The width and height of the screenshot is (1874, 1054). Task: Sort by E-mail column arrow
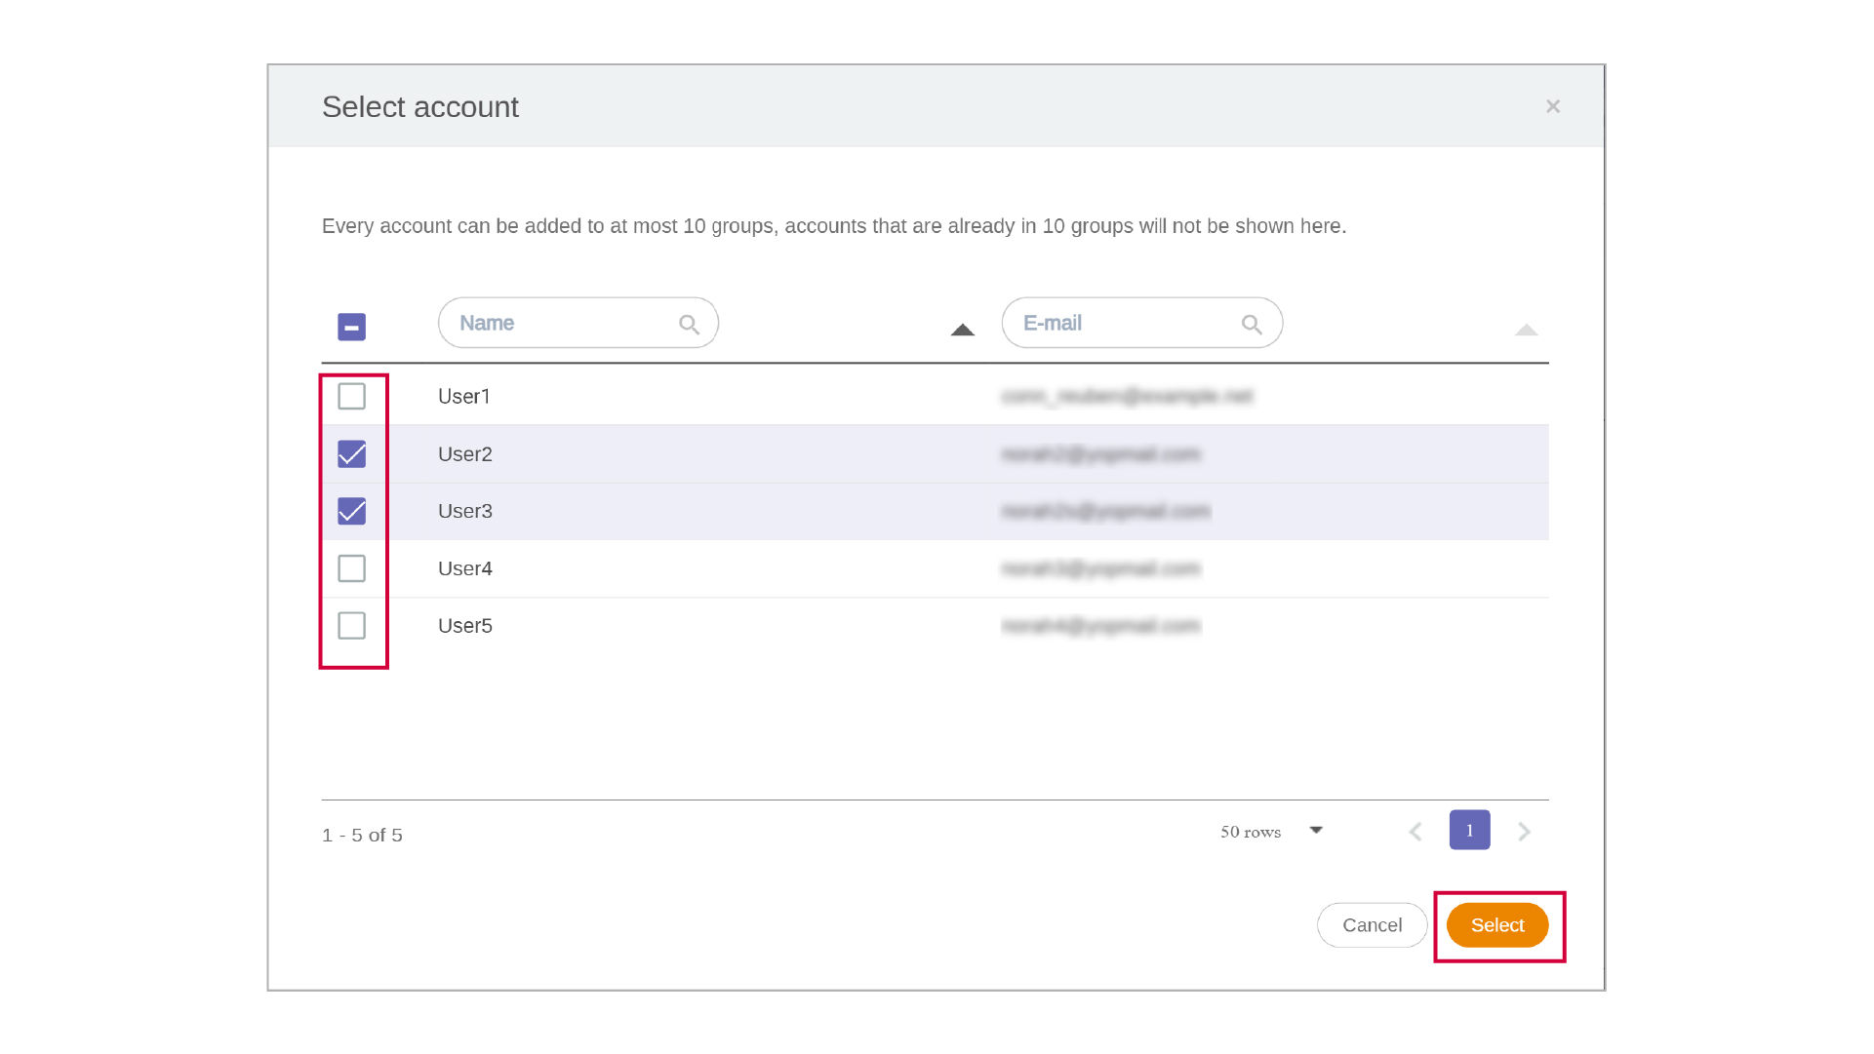pyautogui.click(x=1526, y=330)
